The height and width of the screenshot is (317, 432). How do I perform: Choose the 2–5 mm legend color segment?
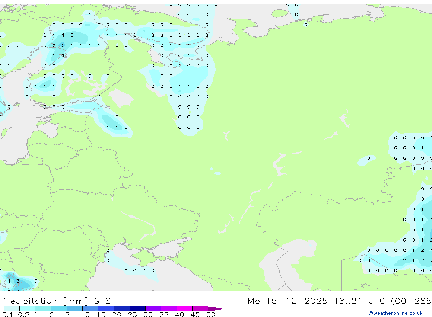[59, 308]
